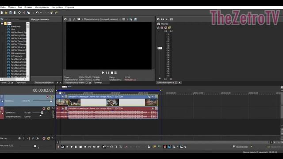The height and width of the screenshot is (159, 283).
Task: Open master bus FX icon
Action: (x=158, y=28)
